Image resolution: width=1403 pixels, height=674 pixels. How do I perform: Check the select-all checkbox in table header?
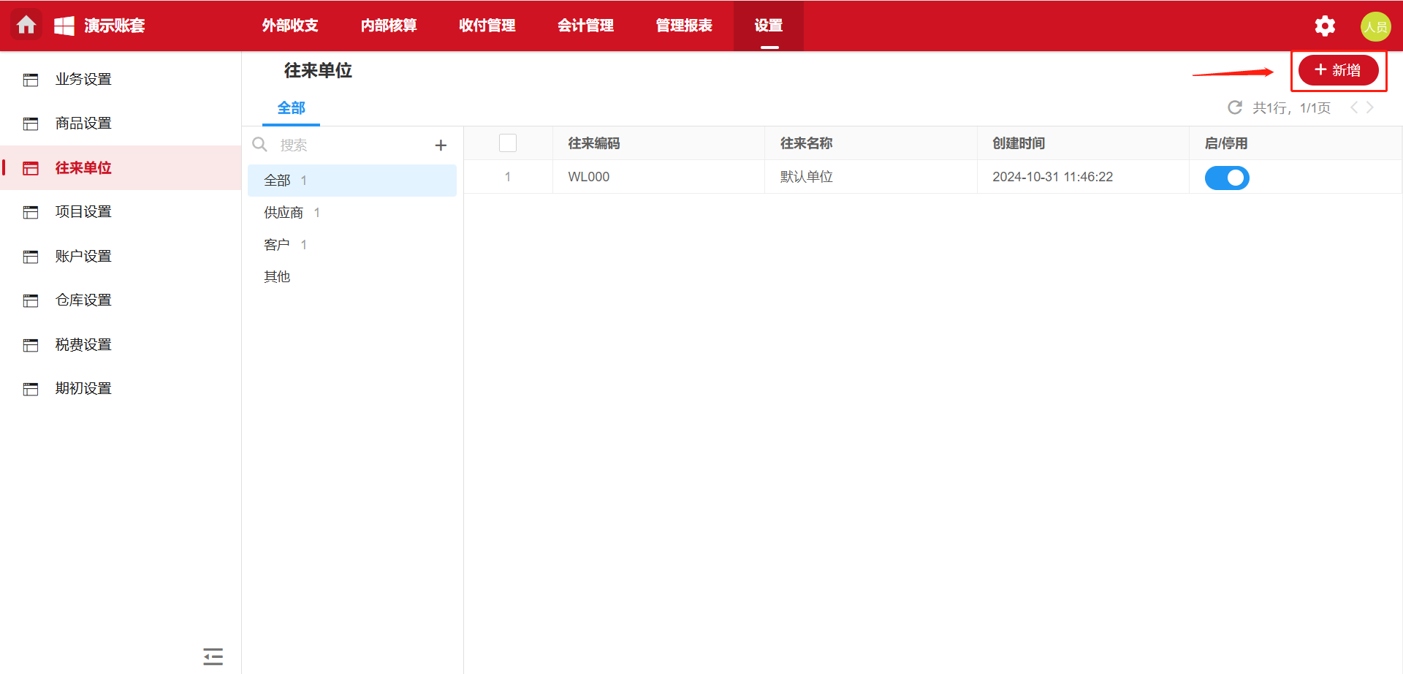508,143
